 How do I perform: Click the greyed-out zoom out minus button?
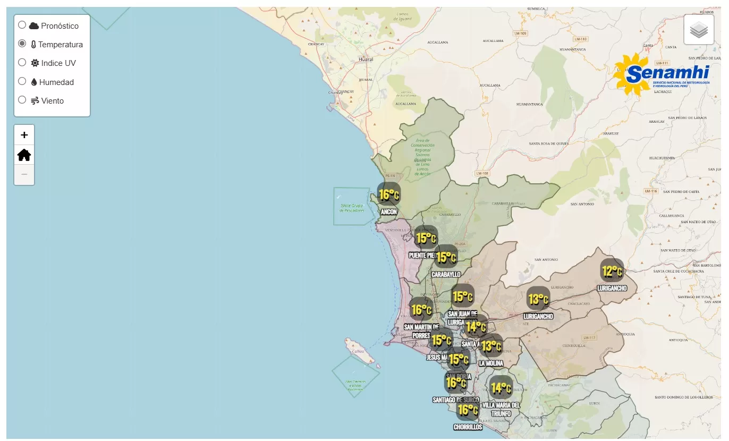click(24, 175)
